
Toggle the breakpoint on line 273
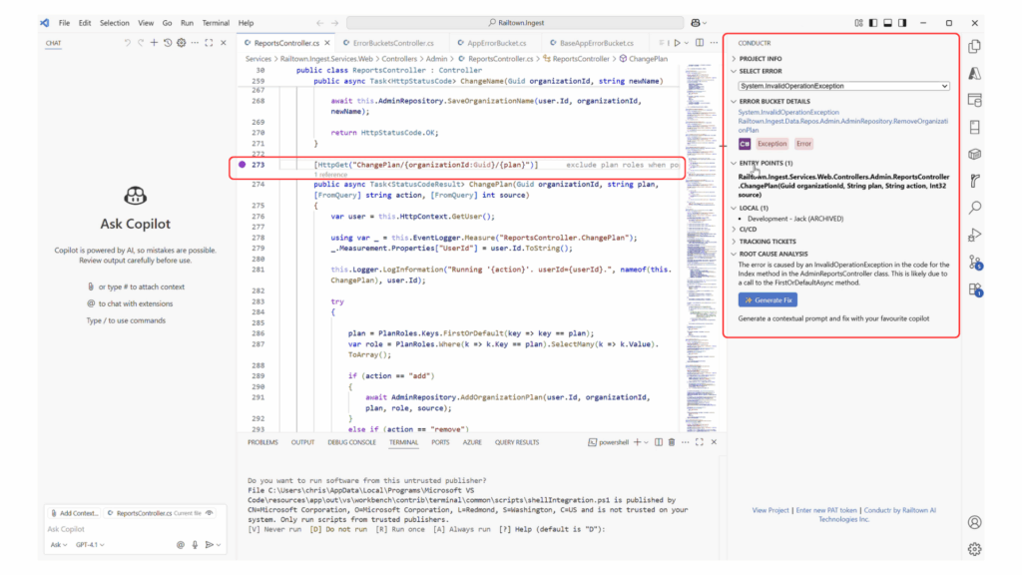242,164
